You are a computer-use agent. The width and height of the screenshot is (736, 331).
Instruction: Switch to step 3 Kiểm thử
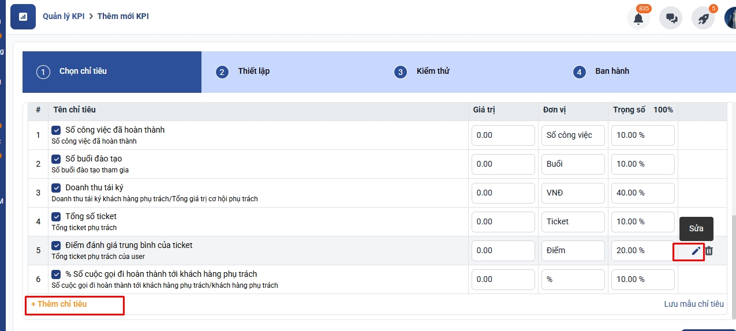pyautogui.click(x=432, y=72)
